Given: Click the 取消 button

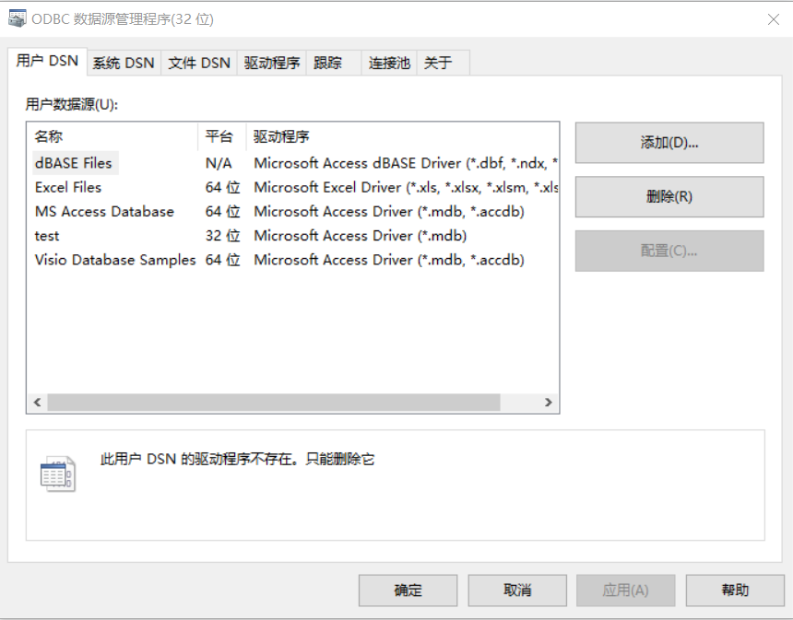Looking at the screenshot, I should pyautogui.click(x=517, y=590).
